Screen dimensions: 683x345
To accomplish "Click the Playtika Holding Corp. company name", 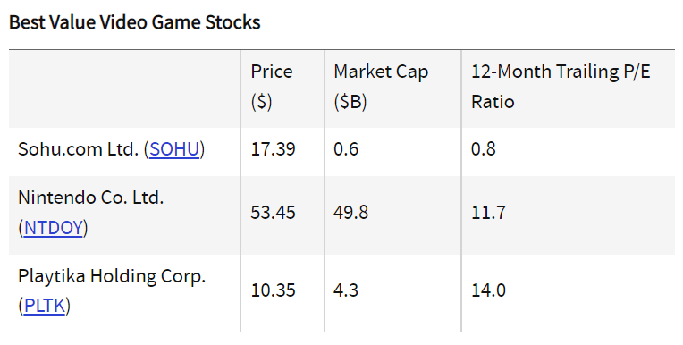I will (x=112, y=276).
